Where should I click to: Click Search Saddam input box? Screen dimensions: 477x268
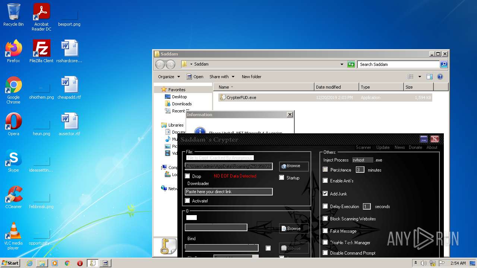coord(398,64)
